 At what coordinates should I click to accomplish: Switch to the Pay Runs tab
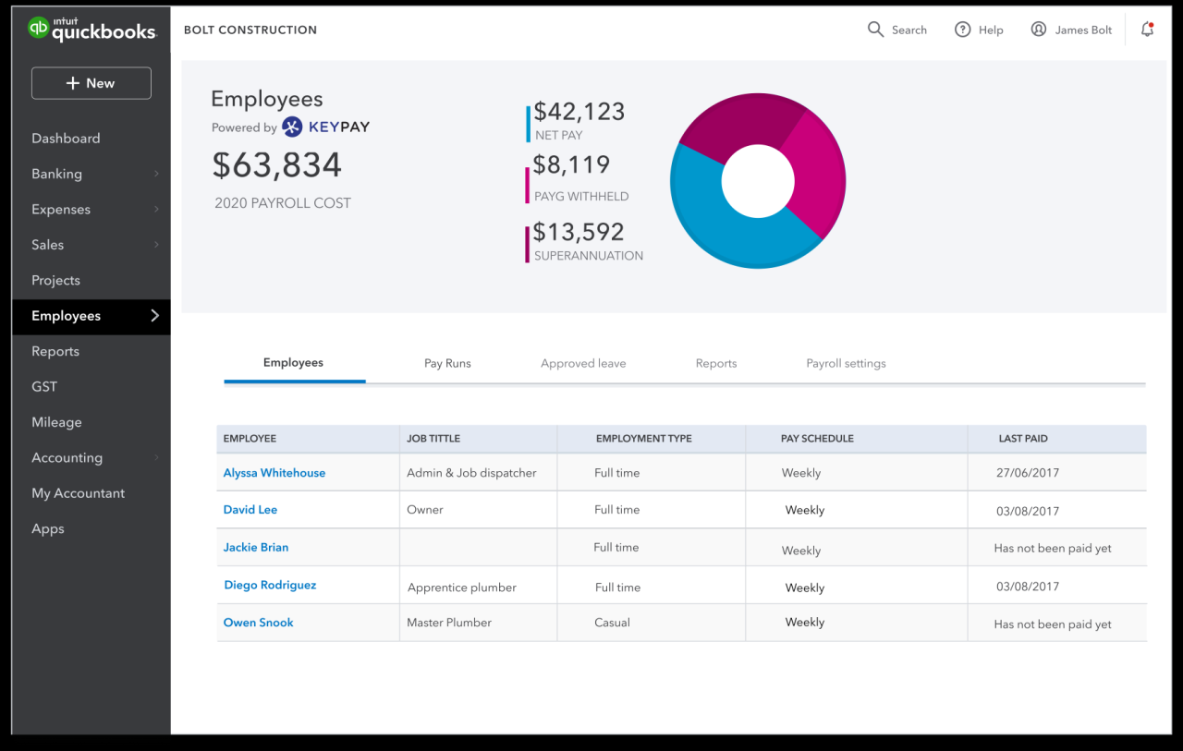coord(447,364)
